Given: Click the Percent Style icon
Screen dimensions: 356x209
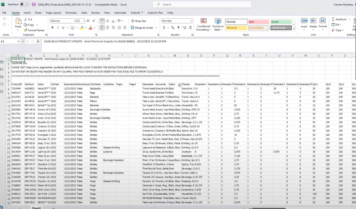Looking at the screenshot, I should coord(172,28).
